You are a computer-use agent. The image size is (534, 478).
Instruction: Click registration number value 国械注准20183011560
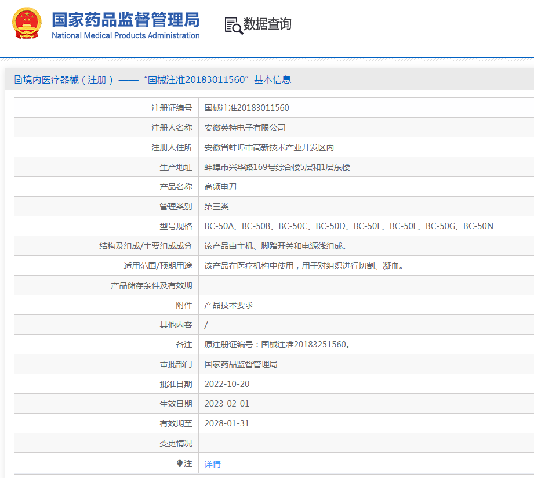click(x=246, y=108)
